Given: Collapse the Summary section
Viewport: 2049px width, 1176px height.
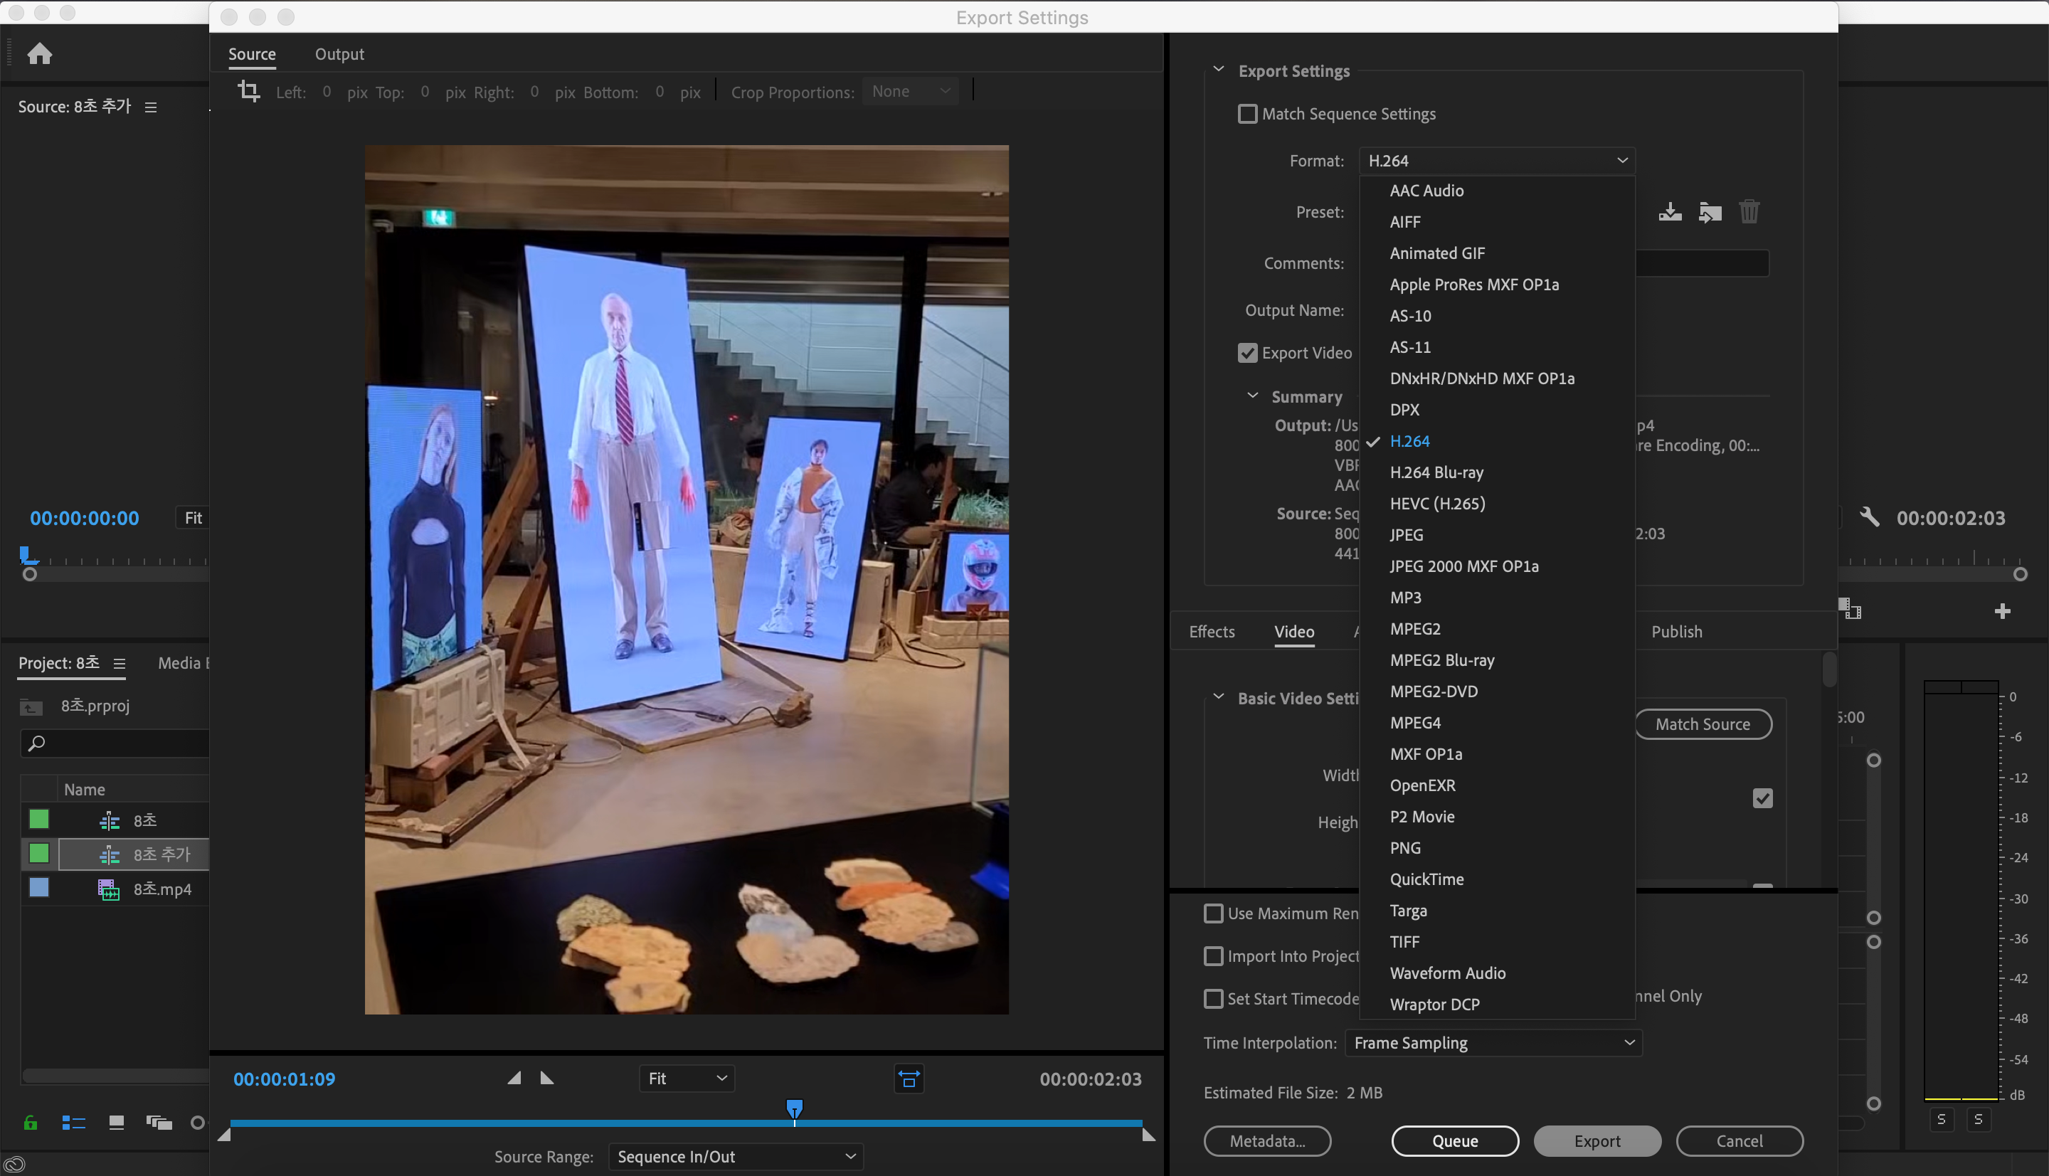Looking at the screenshot, I should click(x=1252, y=396).
